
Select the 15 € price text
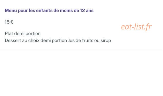[x=9, y=22]
